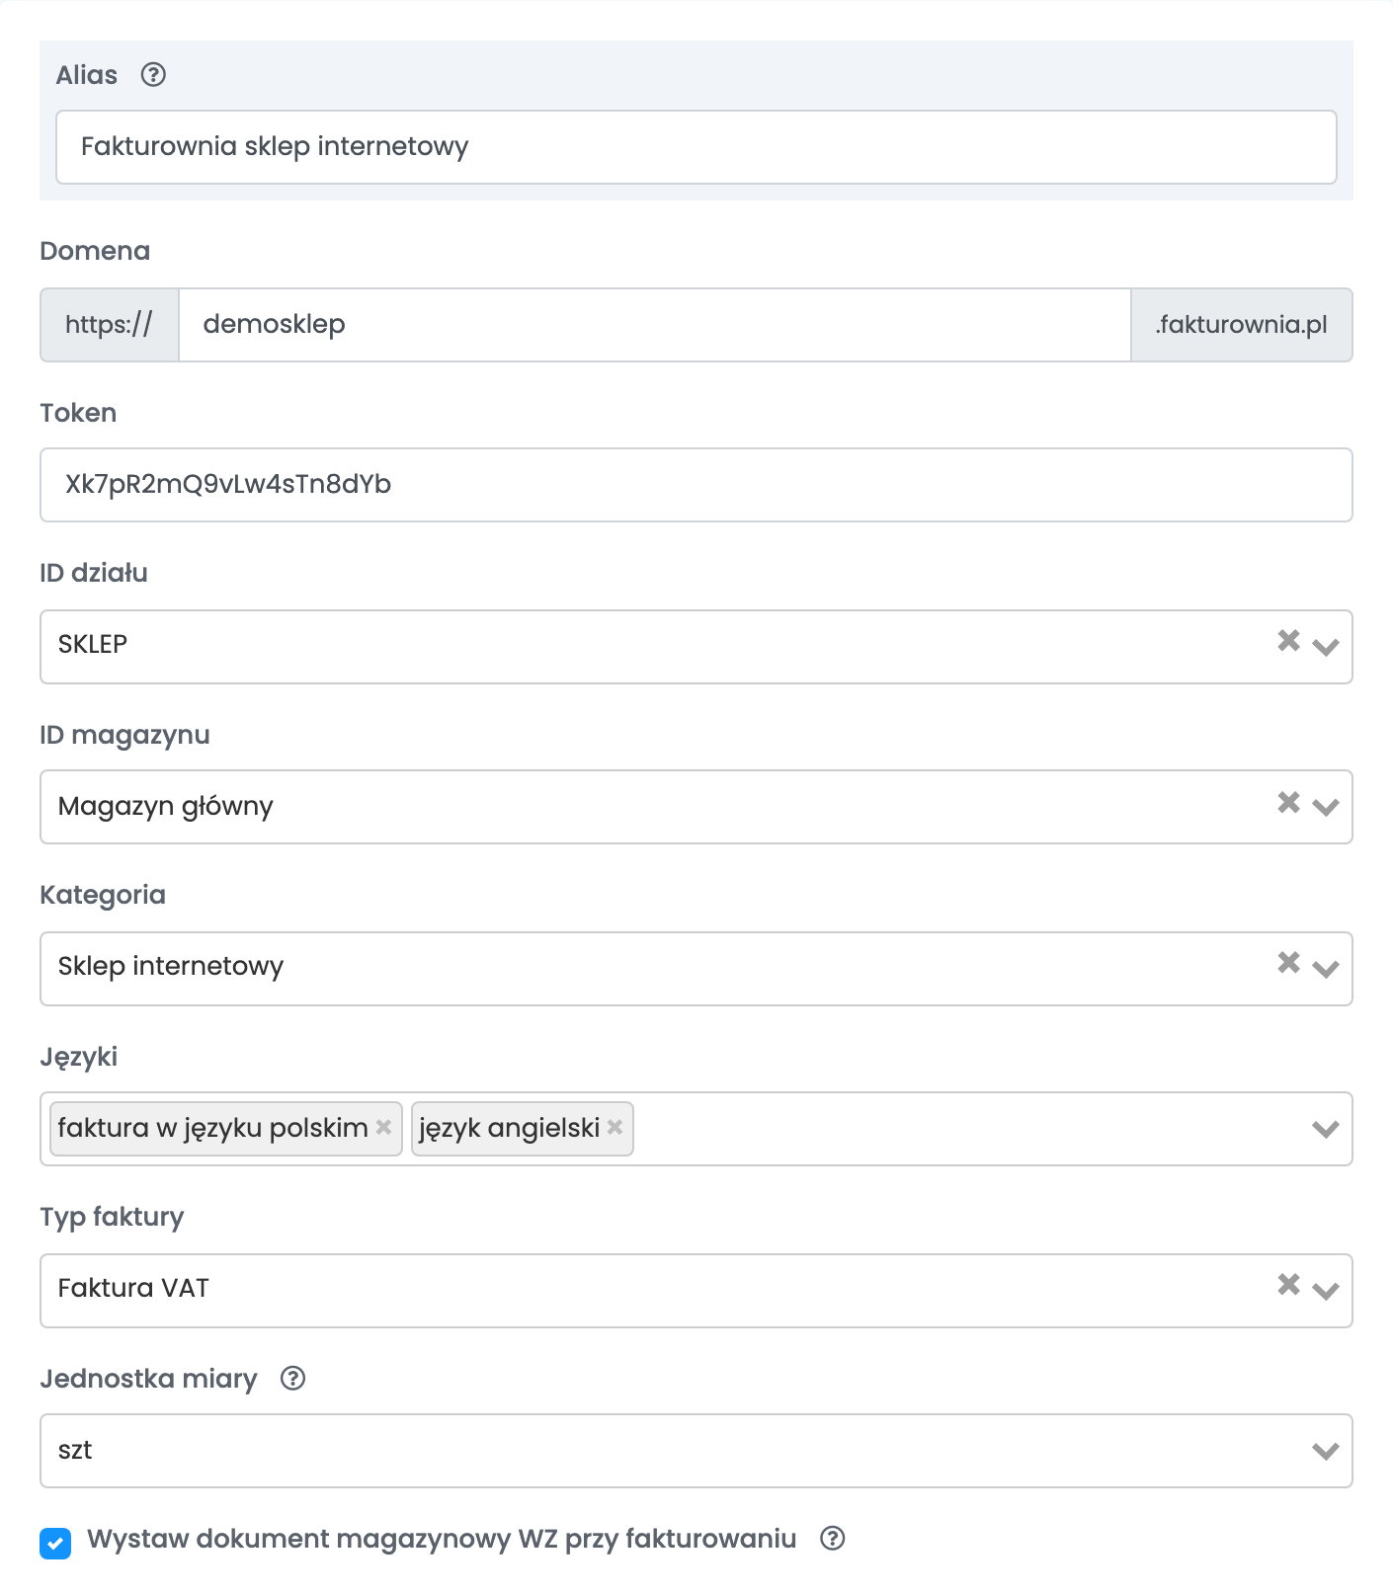Remove the 'faktura w języku polskim' tag

pos(384,1127)
